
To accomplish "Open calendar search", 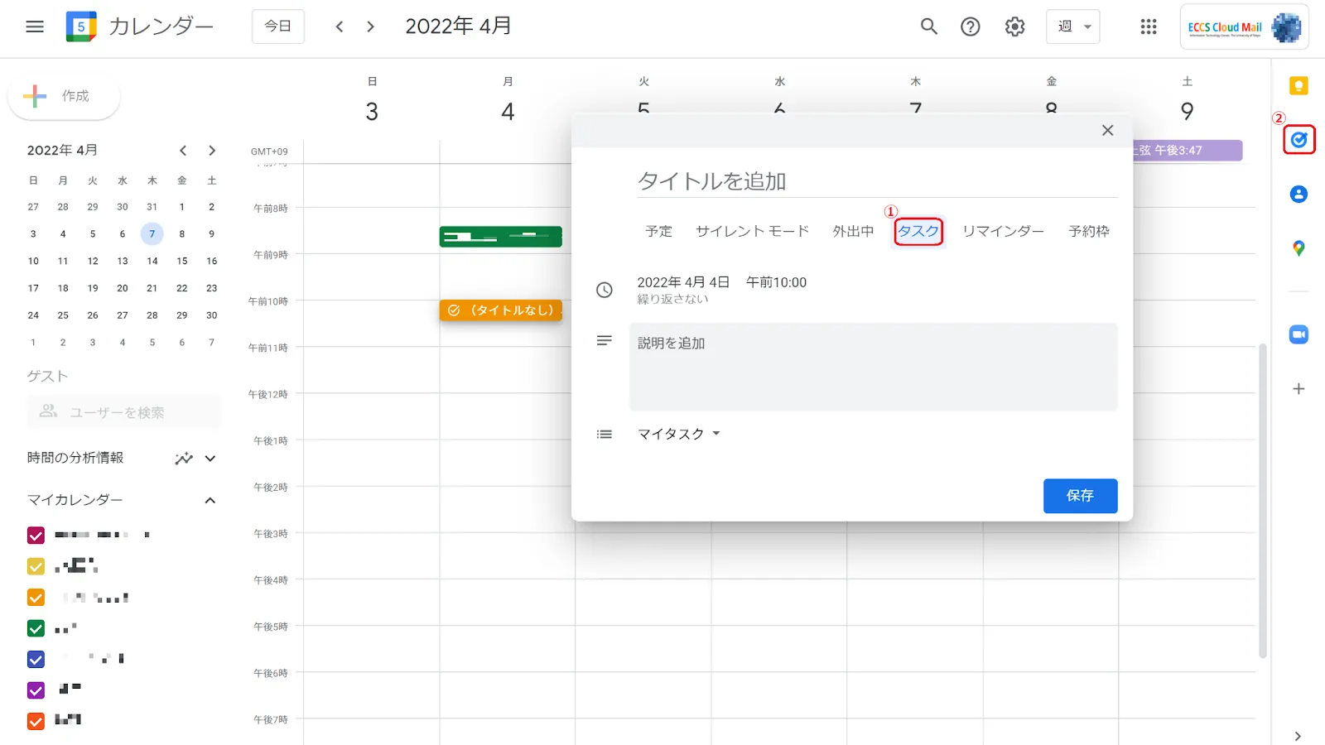I will [927, 26].
